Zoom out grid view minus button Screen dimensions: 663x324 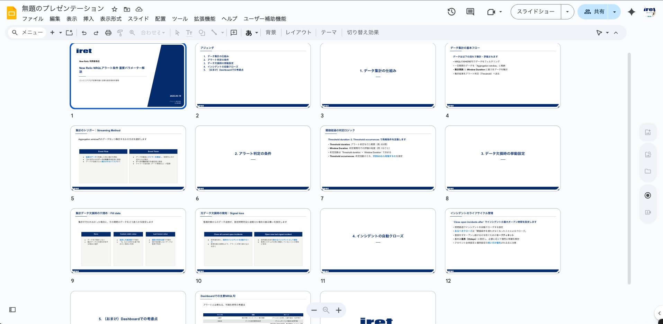point(314,310)
